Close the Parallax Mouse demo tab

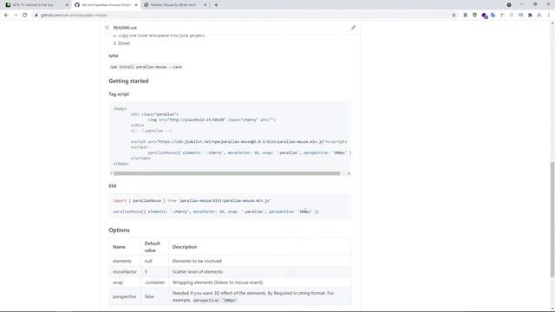[205, 5]
